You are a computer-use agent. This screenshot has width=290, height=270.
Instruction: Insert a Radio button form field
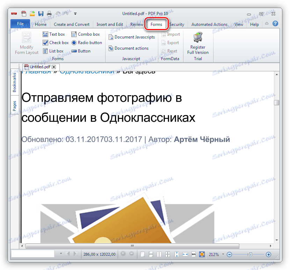(87, 43)
